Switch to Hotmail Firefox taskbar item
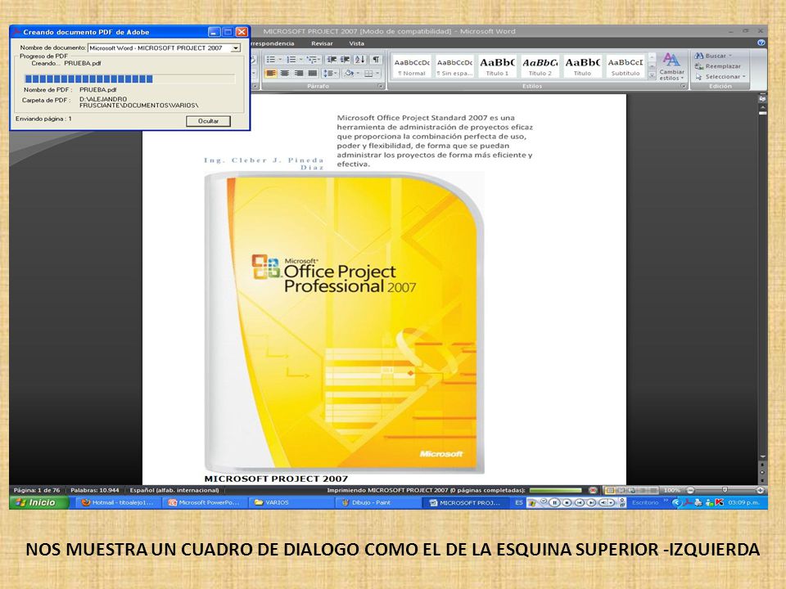 tap(118, 502)
